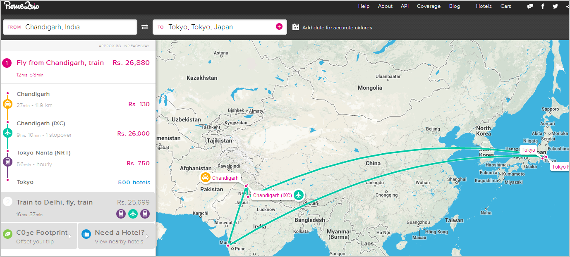This screenshot has width=570, height=257.
Task: Click the APPROX RS. INR EACH WAY note
Action: [124, 46]
